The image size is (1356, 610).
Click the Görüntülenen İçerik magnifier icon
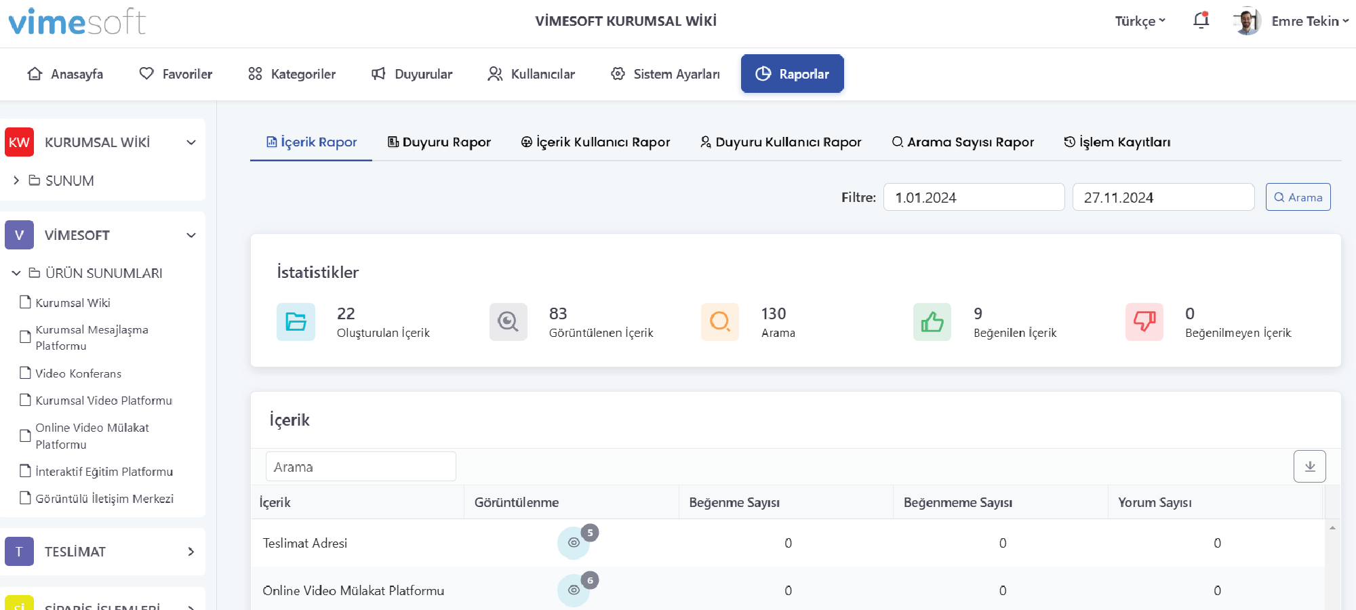click(x=508, y=322)
